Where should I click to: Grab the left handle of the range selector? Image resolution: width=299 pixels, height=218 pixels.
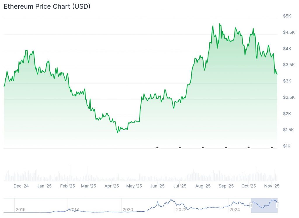(x=251, y=205)
